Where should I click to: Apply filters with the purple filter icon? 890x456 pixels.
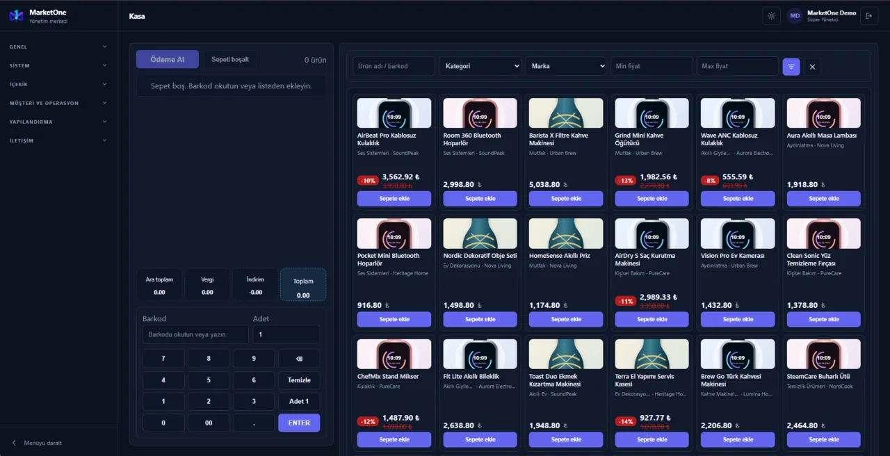coord(791,66)
